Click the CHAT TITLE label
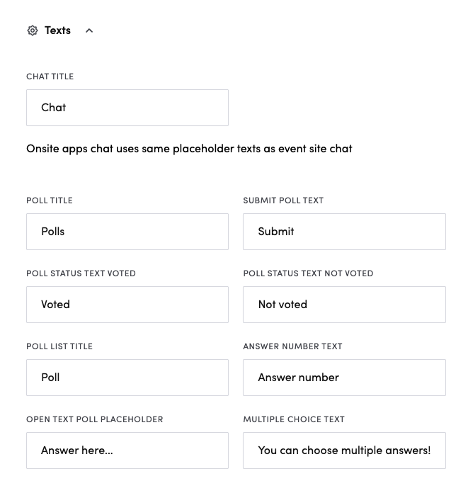Viewport: 468px width, 498px height. (50, 77)
